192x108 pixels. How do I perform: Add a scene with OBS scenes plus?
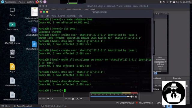(40, 99)
